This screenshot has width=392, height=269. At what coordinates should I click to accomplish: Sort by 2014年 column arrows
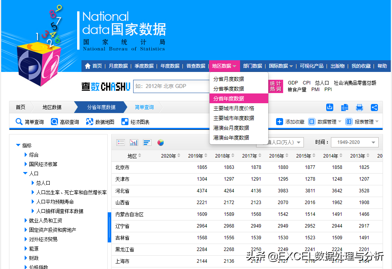(341, 156)
